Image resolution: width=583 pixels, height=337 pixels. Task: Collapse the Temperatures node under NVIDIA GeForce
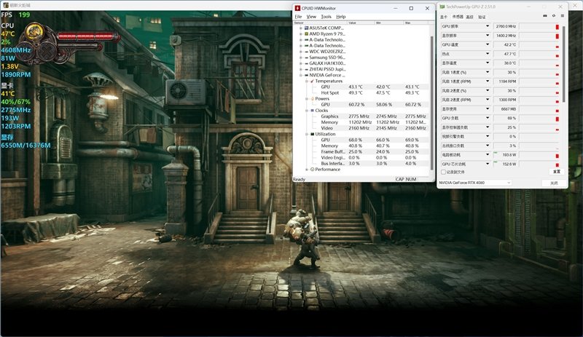tap(306, 81)
